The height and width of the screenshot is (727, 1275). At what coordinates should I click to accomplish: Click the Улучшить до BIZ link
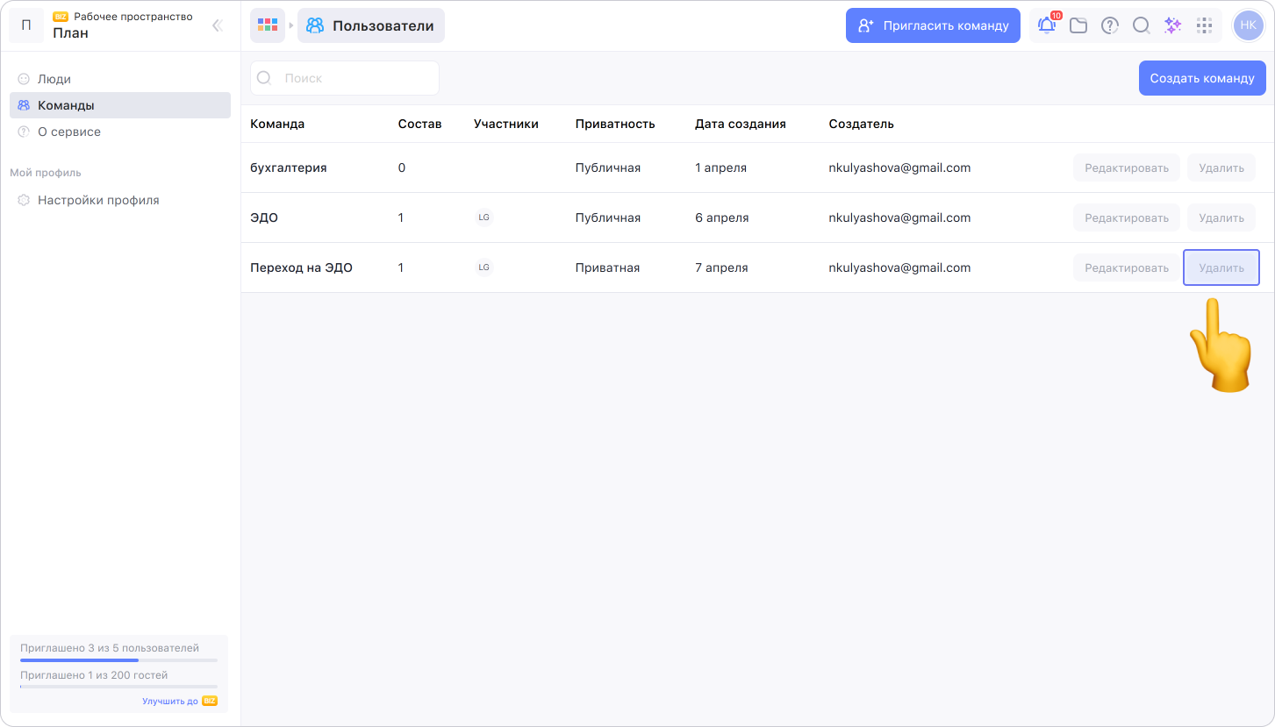pyautogui.click(x=179, y=701)
